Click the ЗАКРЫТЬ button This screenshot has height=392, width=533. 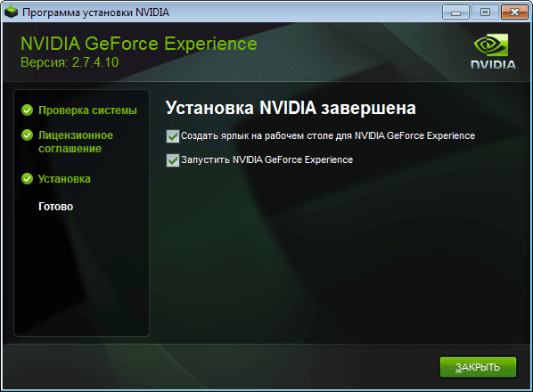(478, 367)
